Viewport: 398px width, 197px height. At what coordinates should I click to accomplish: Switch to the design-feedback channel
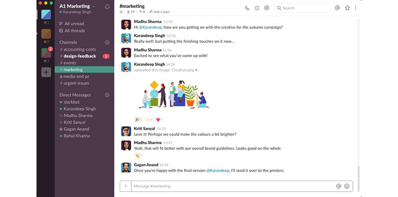tap(80, 56)
